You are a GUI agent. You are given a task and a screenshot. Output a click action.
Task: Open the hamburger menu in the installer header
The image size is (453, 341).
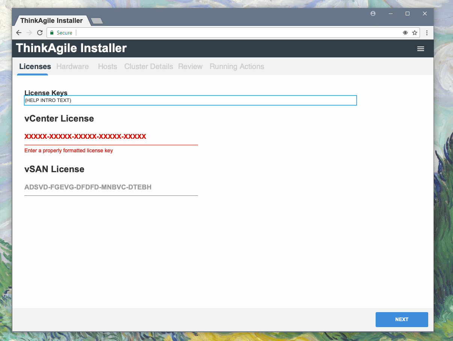pos(421,49)
